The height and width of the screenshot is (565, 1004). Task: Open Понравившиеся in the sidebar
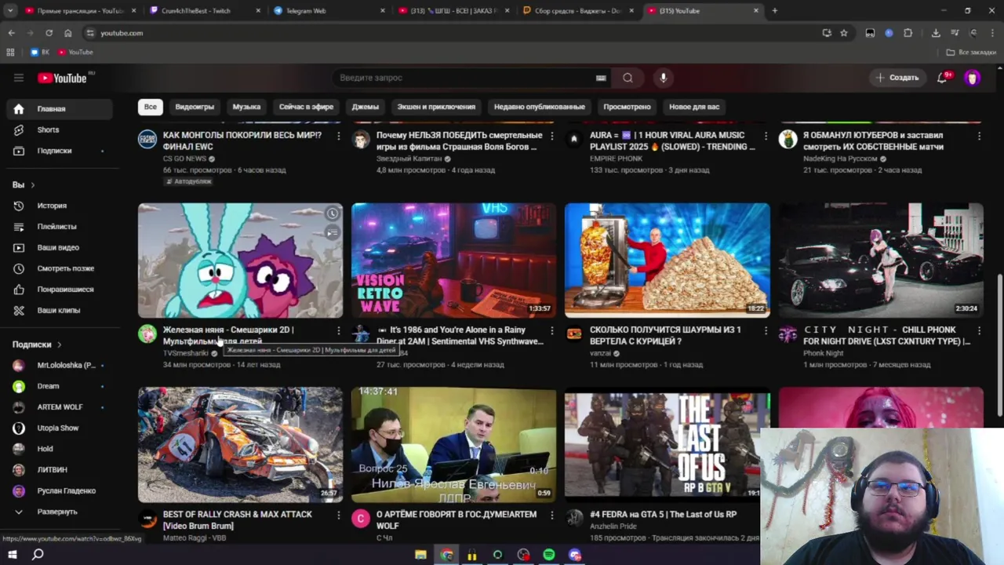click(x=60, y=290)
